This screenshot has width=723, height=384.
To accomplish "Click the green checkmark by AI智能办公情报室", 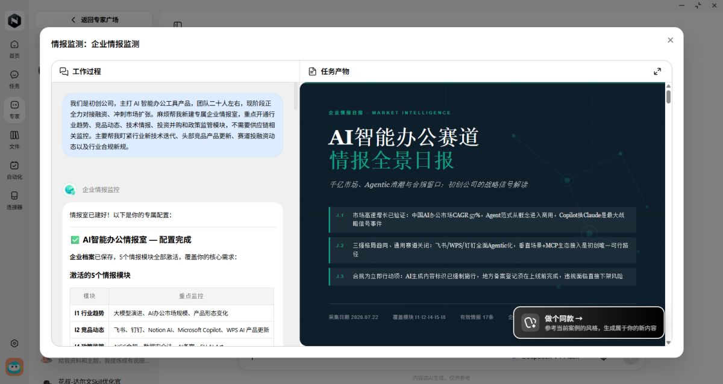I will (75, 240).
